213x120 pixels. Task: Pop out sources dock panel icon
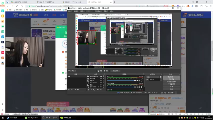coord(105,74)
